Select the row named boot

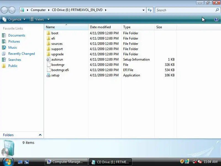110,33
